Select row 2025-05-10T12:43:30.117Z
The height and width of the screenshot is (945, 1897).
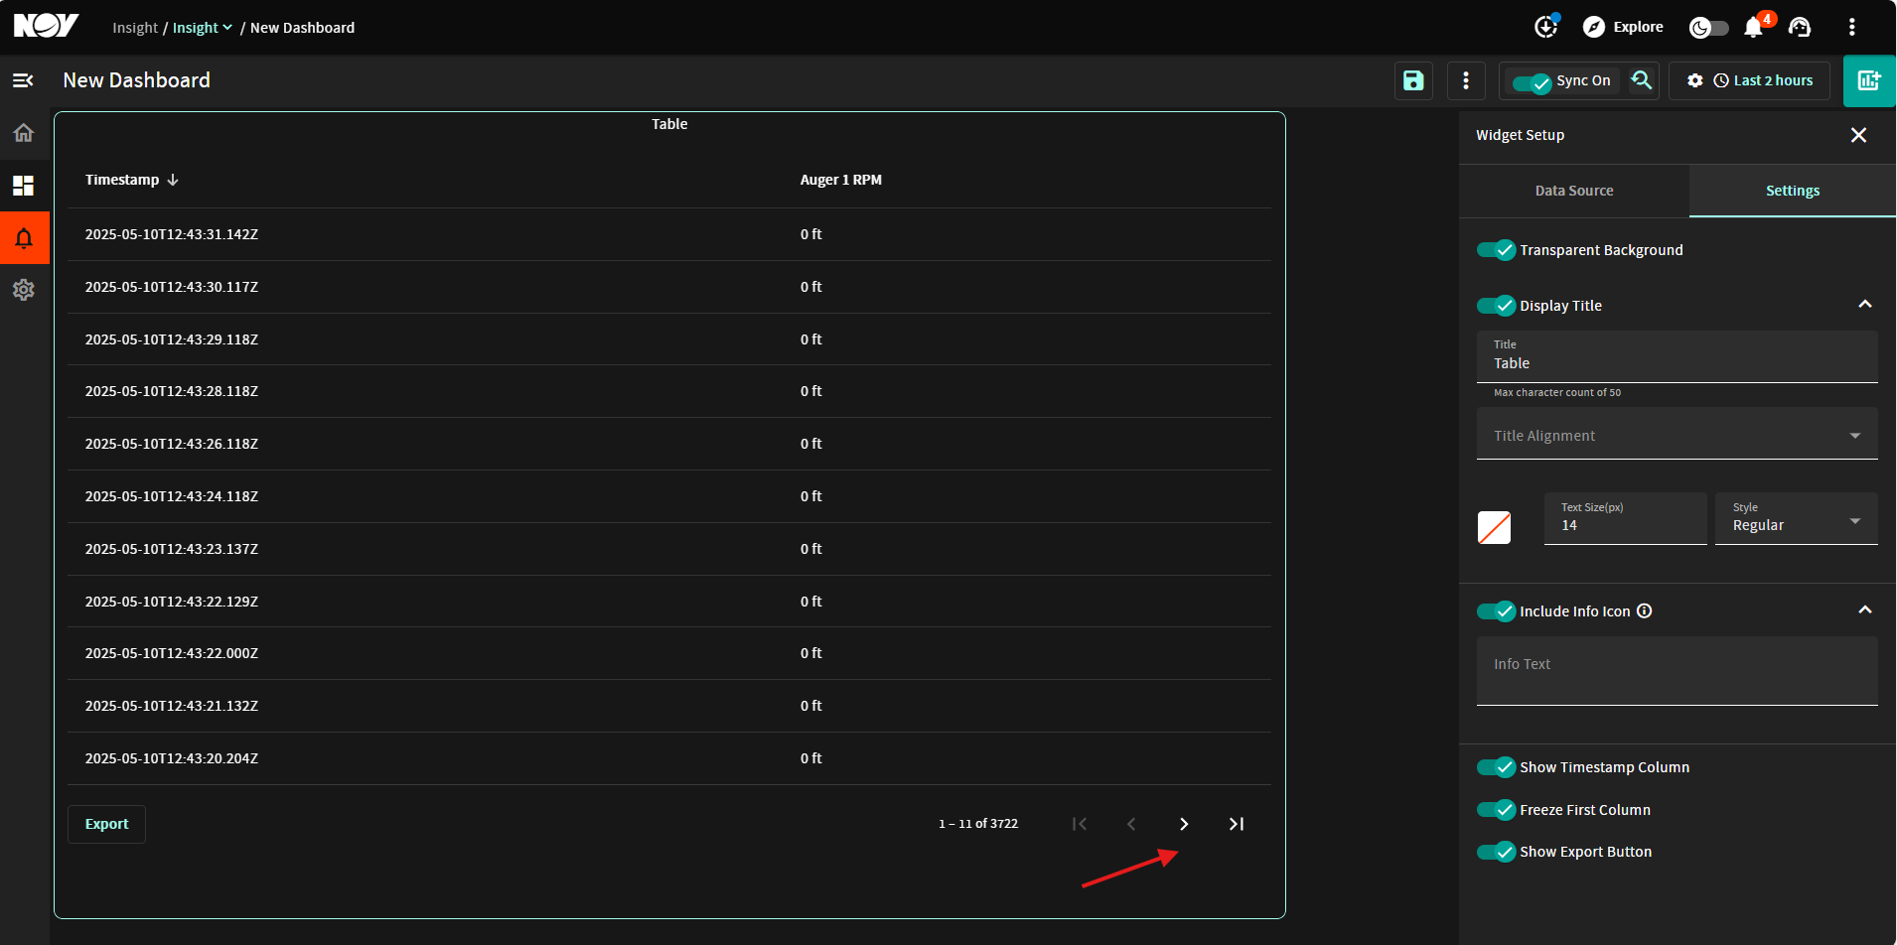coord(669,287)
